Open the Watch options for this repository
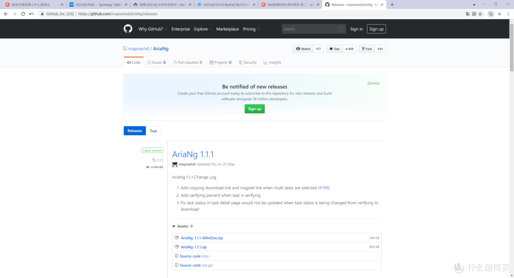The height and width of the screenshot is (278, 514). (303, 48)
